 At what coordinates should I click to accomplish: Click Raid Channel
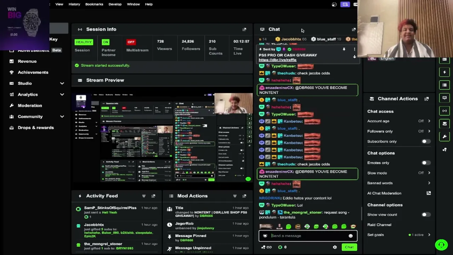pyautogui.click(x=379, y=225)
